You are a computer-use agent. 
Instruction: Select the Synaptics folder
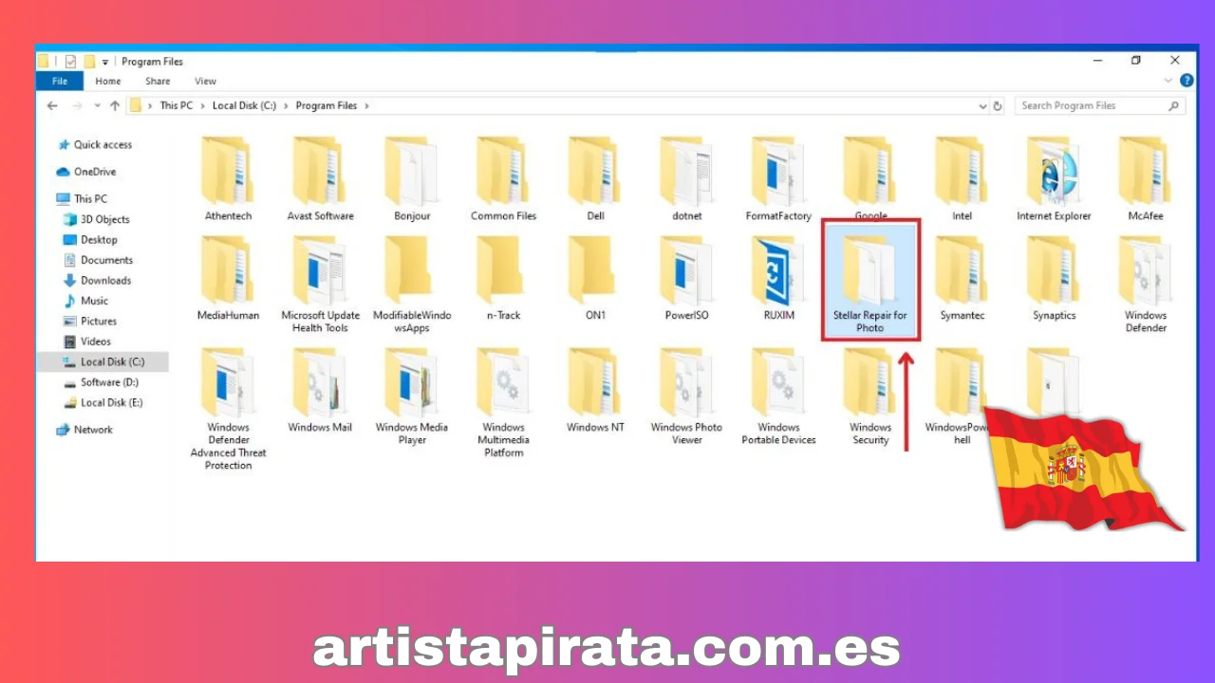point(1054,280)
